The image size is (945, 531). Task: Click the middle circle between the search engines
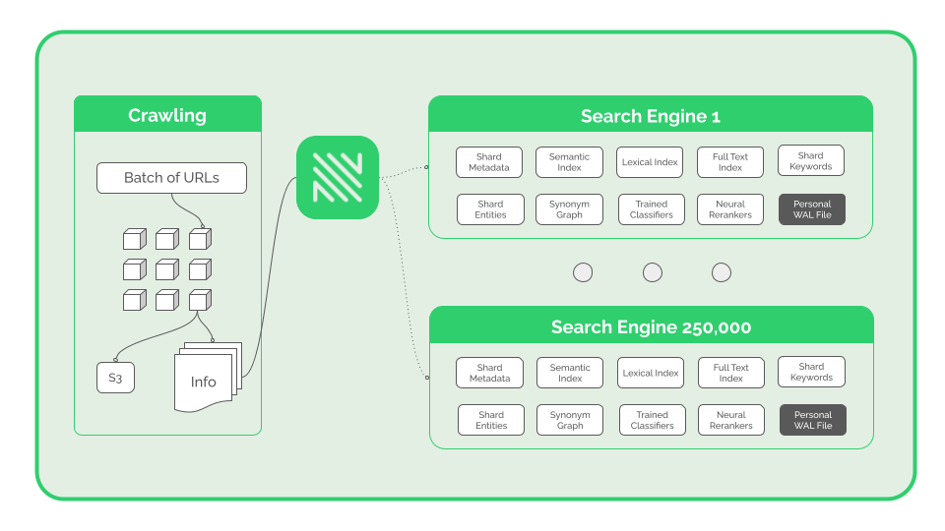653,272
